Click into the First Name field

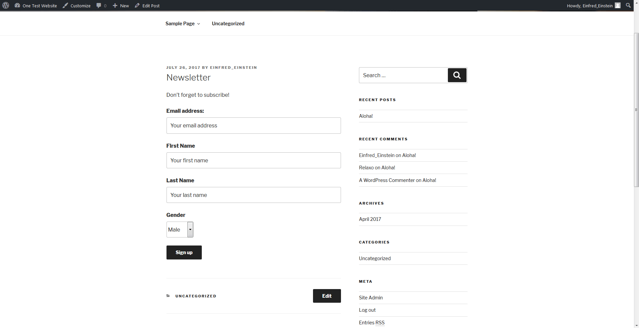pos(253,160)
